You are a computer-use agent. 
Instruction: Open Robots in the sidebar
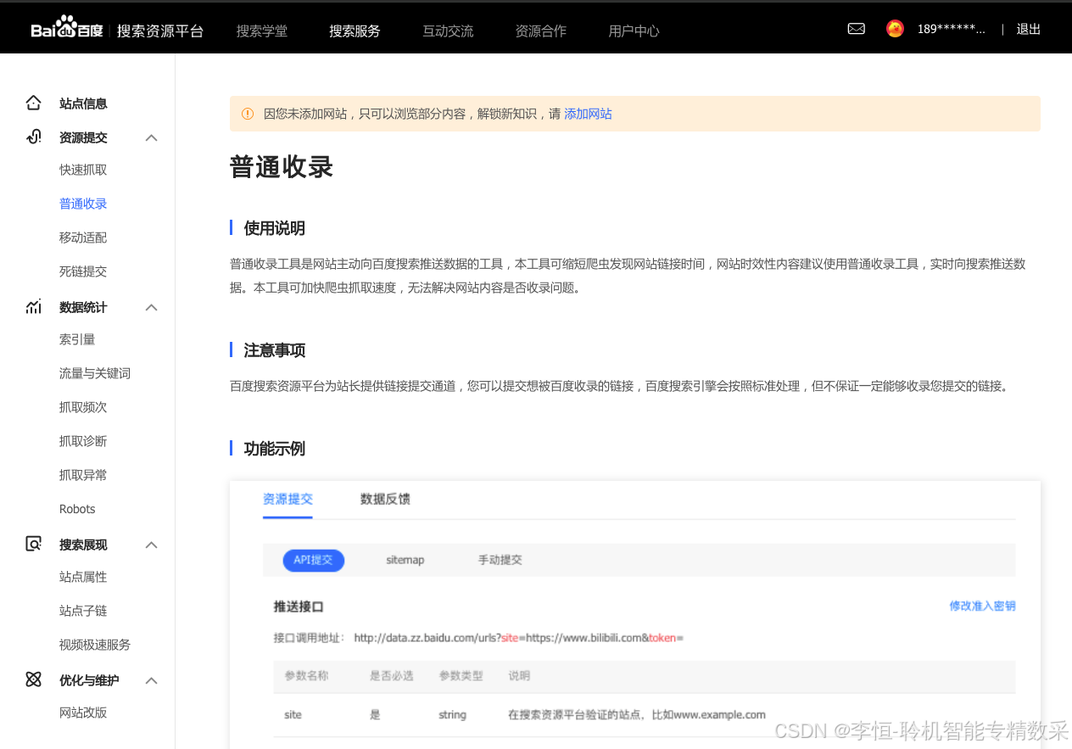(77, 509)
